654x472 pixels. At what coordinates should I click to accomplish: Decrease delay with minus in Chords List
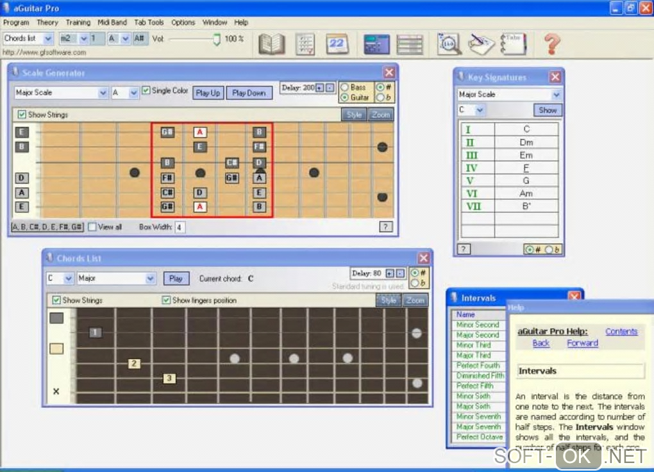(x=400, y=273)
